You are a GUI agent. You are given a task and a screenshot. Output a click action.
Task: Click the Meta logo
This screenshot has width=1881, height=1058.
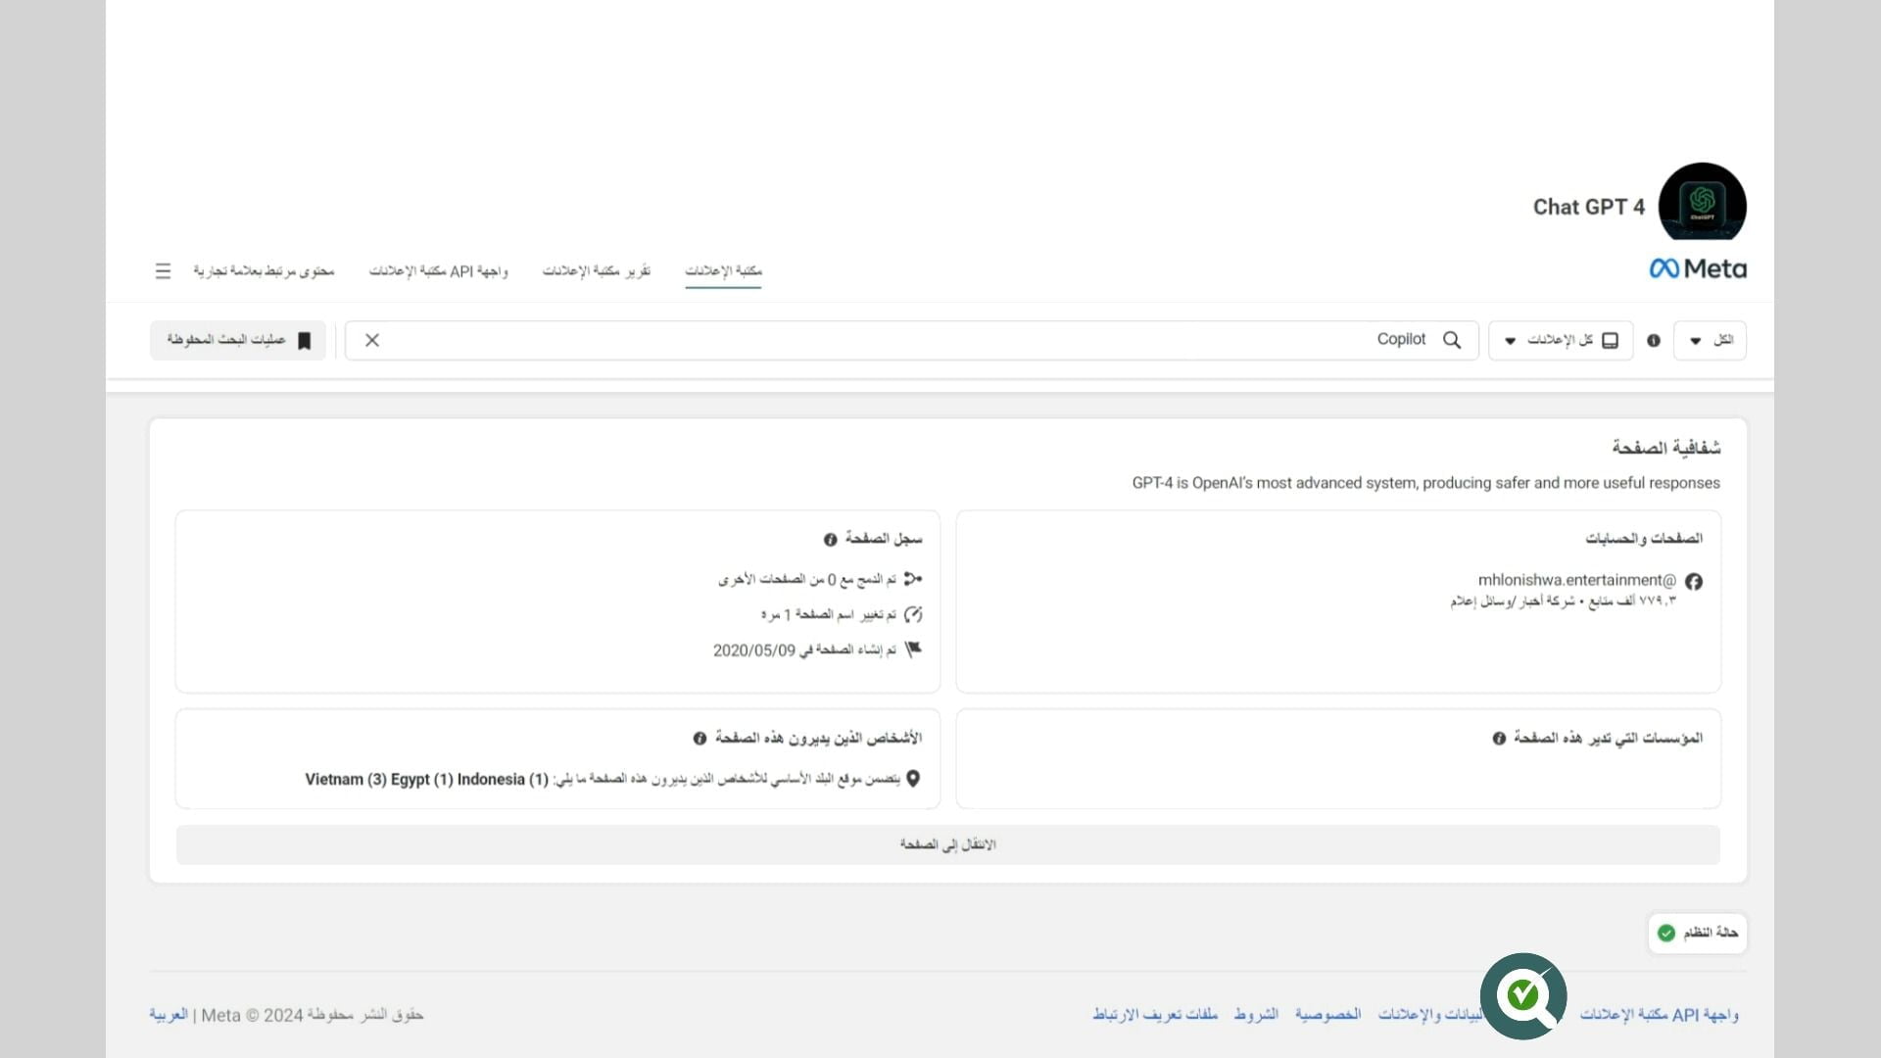pos(1698,268)
